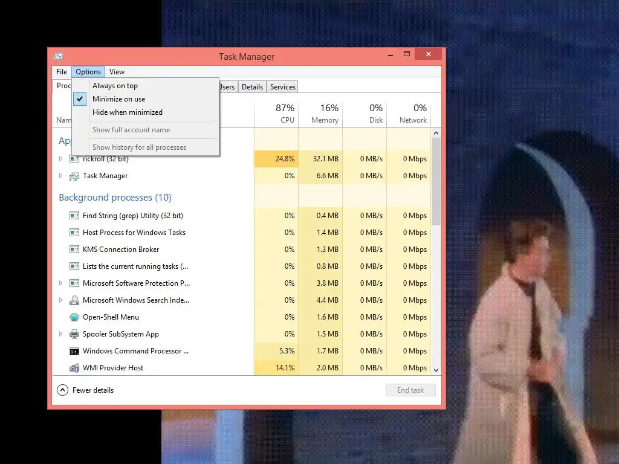
Task: Switch to the Details tab
Action: click(x=252, y=87)
